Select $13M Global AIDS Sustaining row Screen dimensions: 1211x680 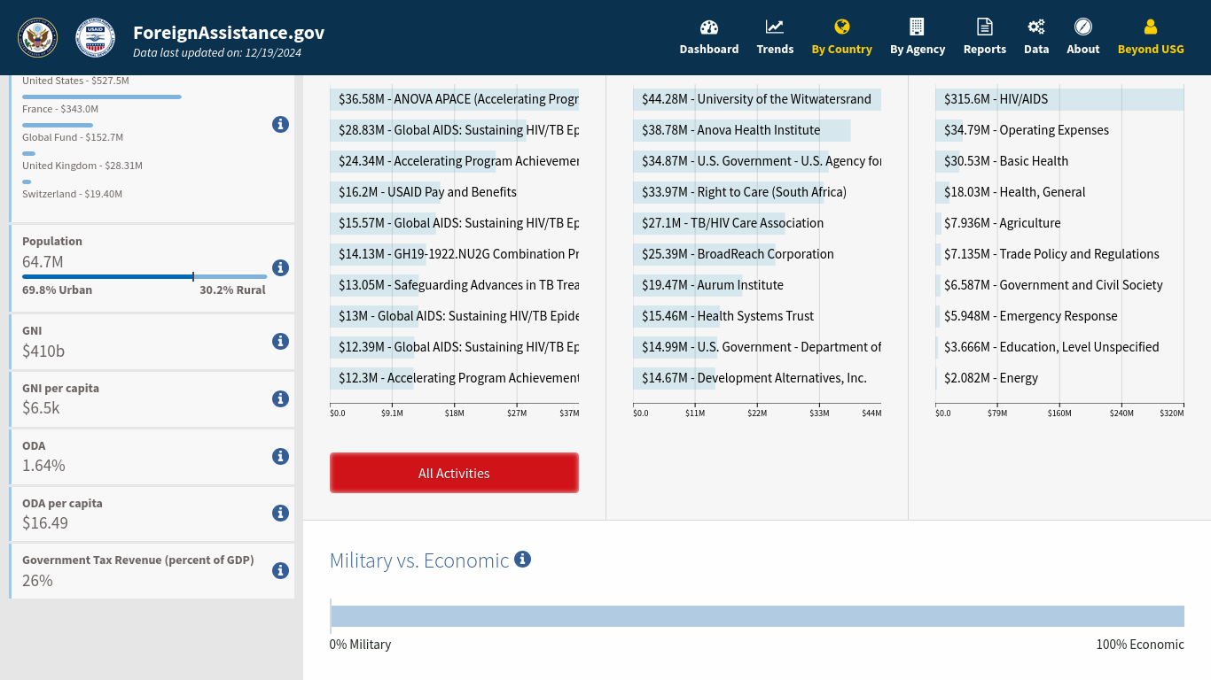(x=454, y=316)
